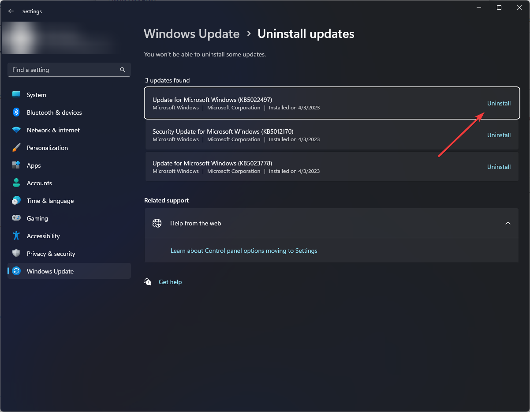Select the KB5012170 security update title
Viewport: 530px width, 412px height.
coord(223,131)
